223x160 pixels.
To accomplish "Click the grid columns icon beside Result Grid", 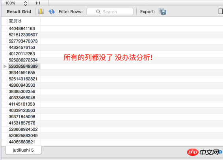I will point(41,11).
